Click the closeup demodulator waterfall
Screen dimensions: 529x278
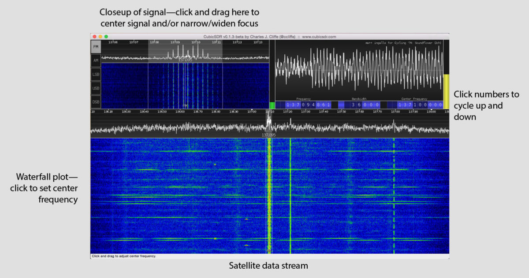point(185,86)
